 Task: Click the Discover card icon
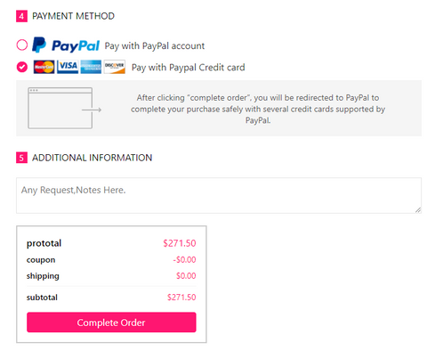[115, 67]
